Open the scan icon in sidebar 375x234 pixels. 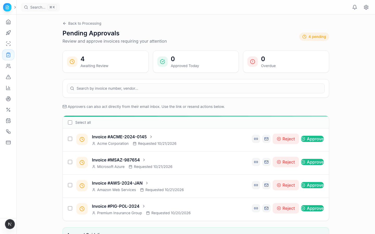(8, 44)
